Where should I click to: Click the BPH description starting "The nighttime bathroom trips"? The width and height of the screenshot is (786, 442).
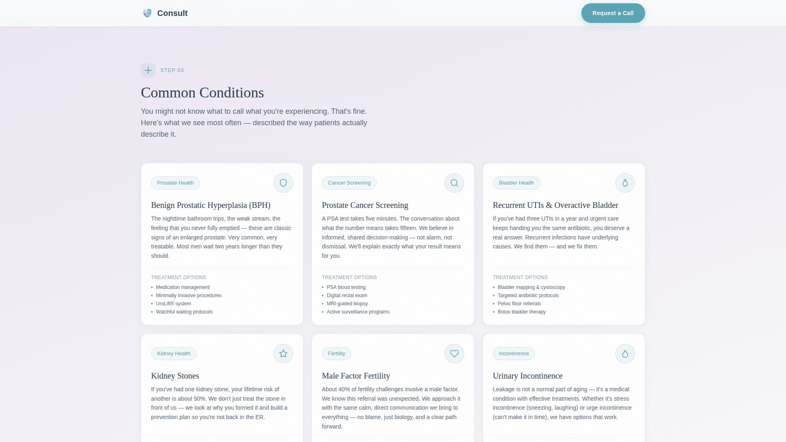(x=221, y=237)
